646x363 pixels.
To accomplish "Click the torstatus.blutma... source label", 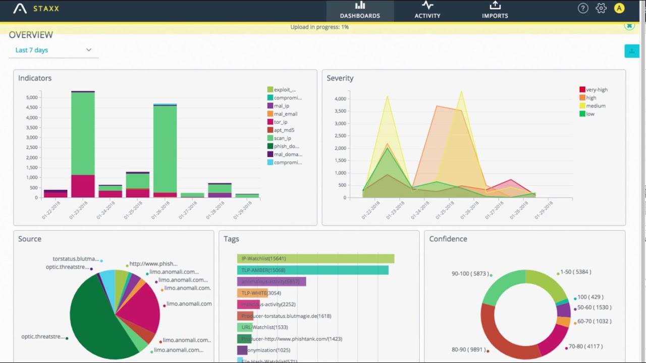I will pos(76,259).
